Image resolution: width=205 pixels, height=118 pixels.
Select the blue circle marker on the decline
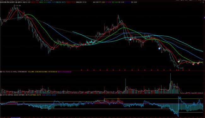[x=159, y=48]
